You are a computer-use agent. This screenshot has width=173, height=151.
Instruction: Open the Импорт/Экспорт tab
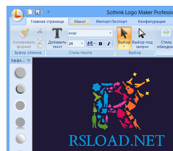coord(112,21)
